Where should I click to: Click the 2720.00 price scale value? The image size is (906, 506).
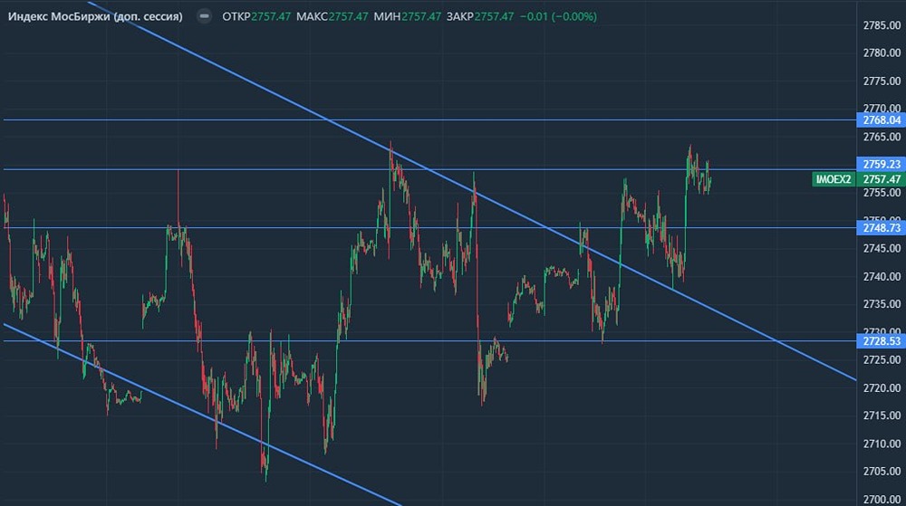pos(882,387)
